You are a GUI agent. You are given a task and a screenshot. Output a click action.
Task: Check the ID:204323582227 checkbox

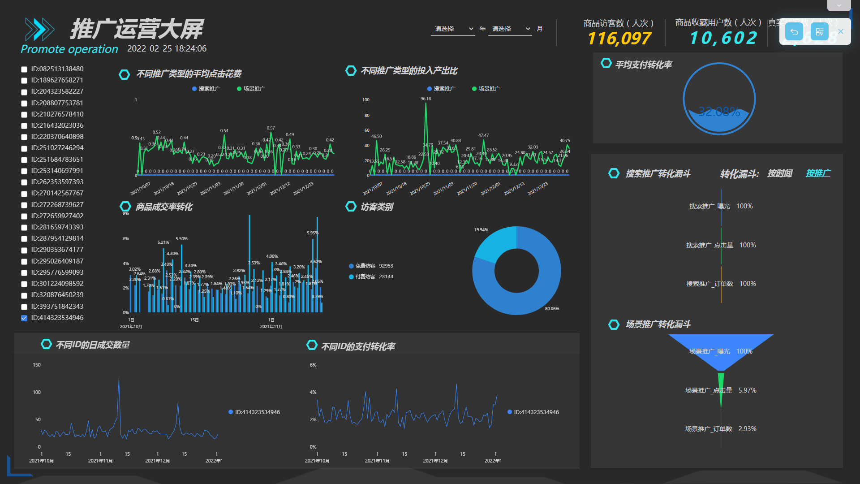pyautogui.click(x=24, y=92)
